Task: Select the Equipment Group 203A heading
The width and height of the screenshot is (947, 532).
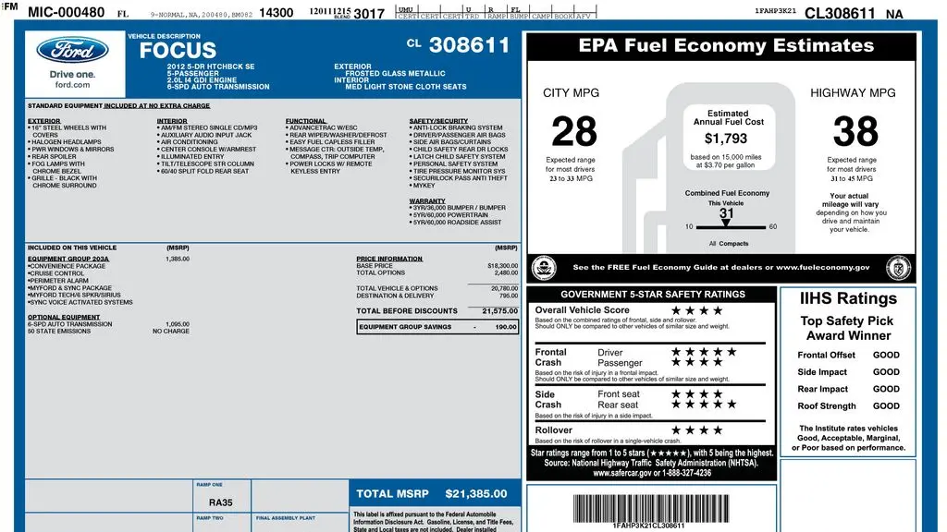Action: 68,259
